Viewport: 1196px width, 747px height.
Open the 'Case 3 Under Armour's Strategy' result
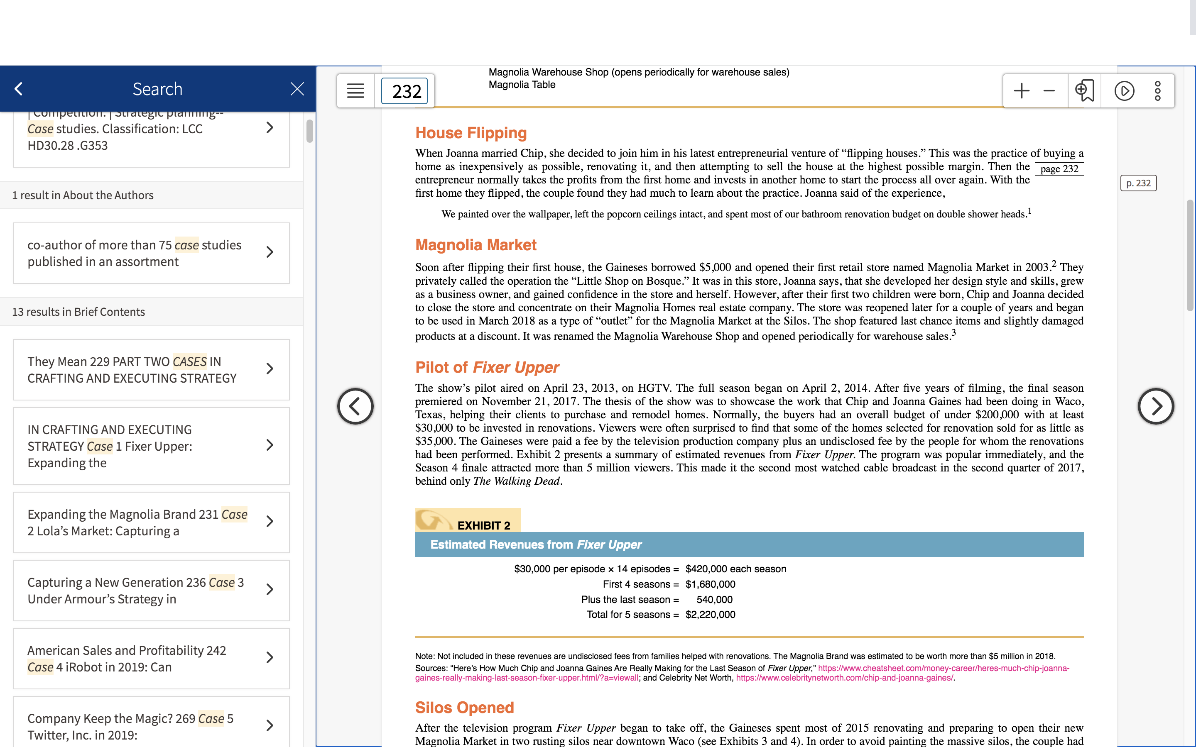coord(151,591)
